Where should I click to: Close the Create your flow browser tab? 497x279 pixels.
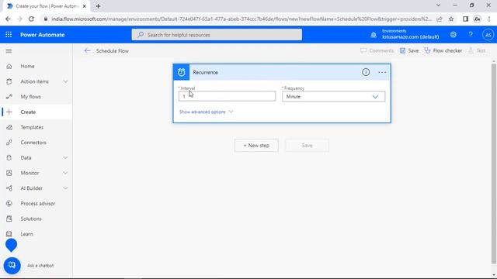[85, 6]
